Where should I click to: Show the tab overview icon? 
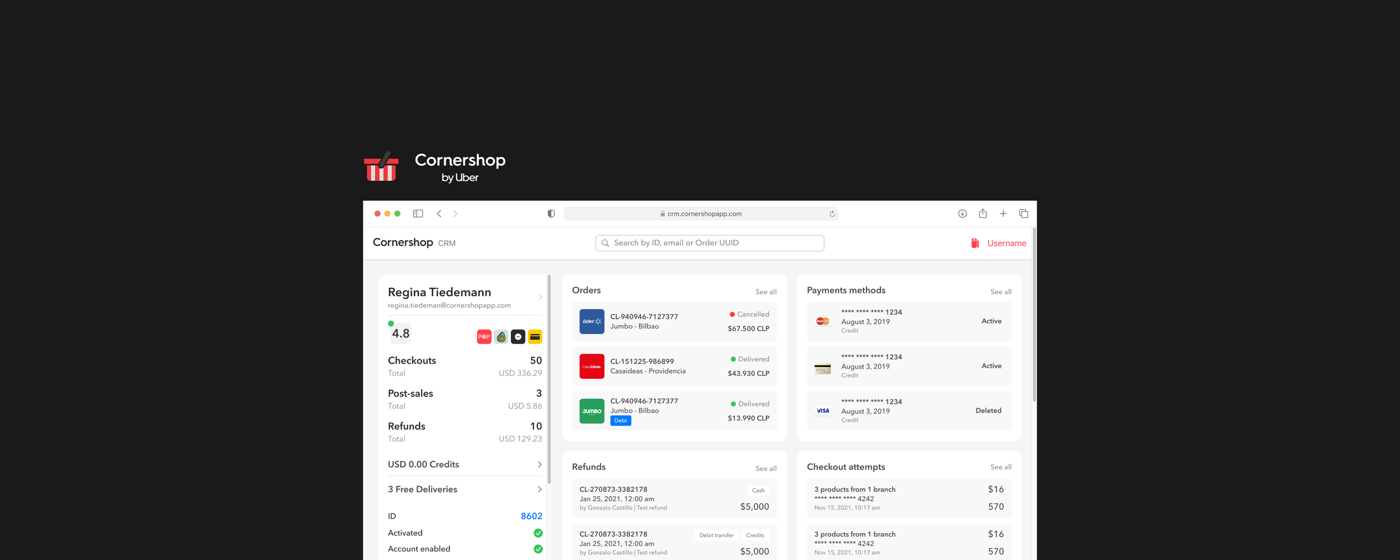pos(1024,213)
